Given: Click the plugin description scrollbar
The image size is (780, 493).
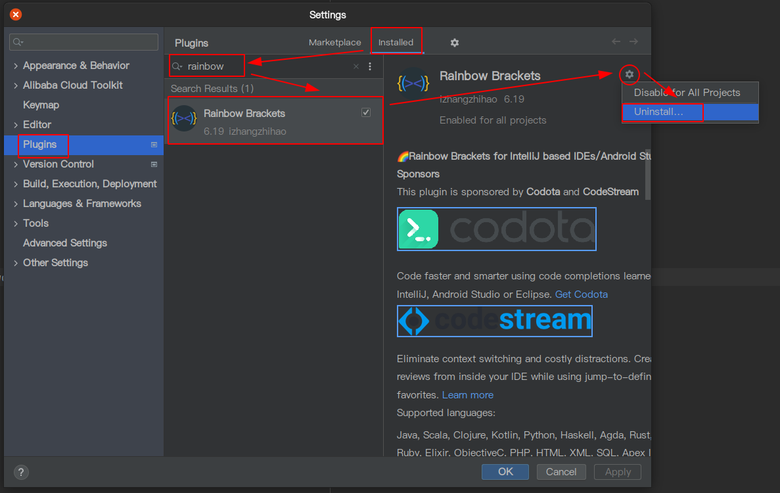Looking at the screenshot, I should coord(648,174).
